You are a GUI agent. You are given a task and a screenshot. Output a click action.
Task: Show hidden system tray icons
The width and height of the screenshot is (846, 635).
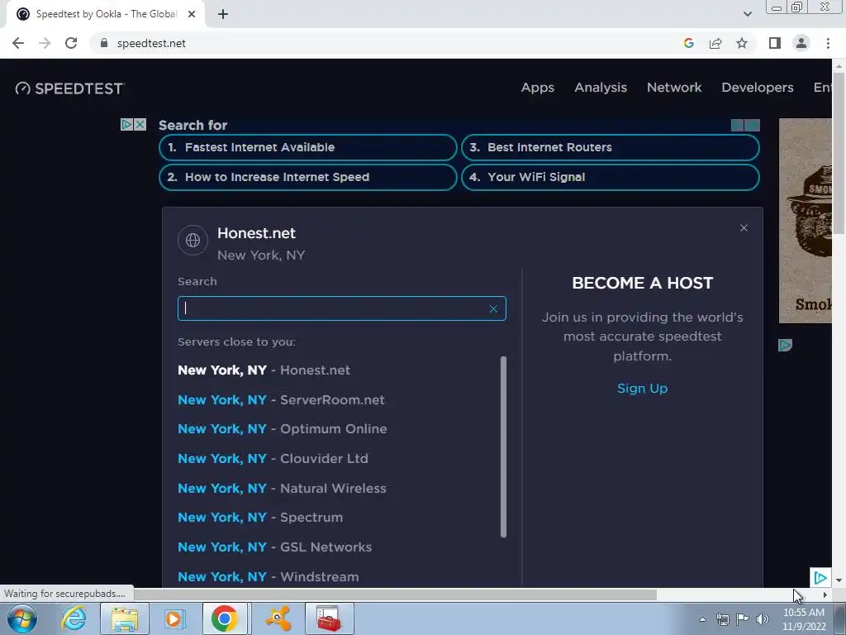702,619
